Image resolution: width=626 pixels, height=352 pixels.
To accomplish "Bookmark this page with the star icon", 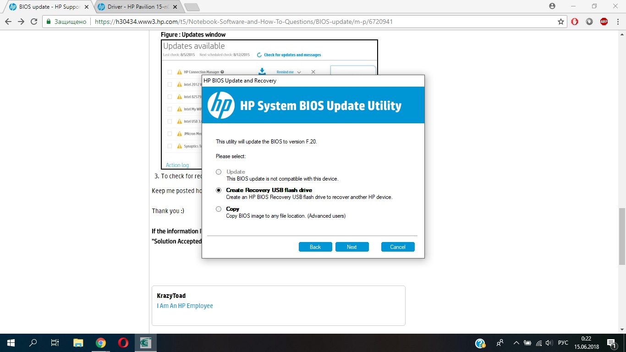I will point(561,22).
